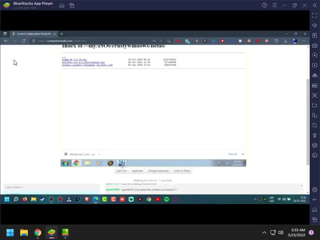Click the rotate screen icon in sidebar

[x=315, y=115]
